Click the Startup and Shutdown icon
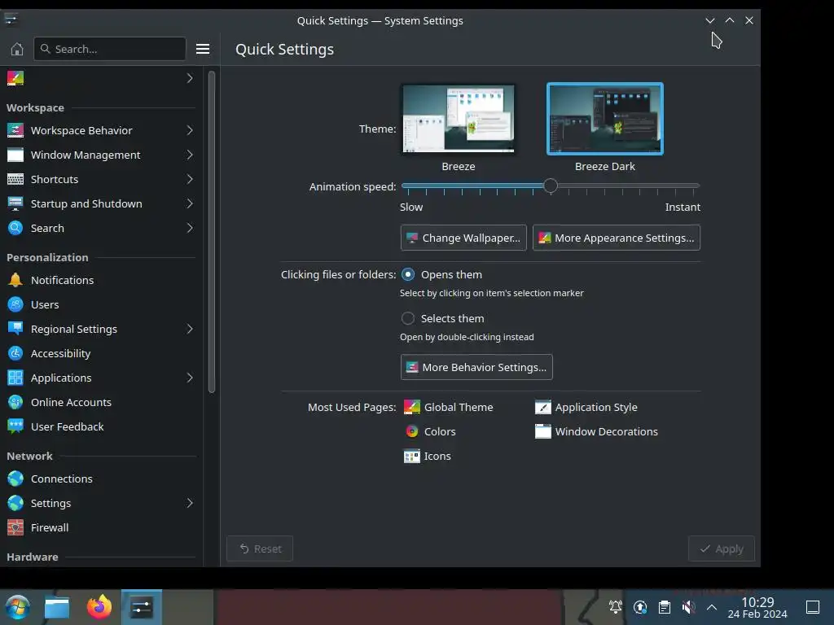 tap(15, 203)
